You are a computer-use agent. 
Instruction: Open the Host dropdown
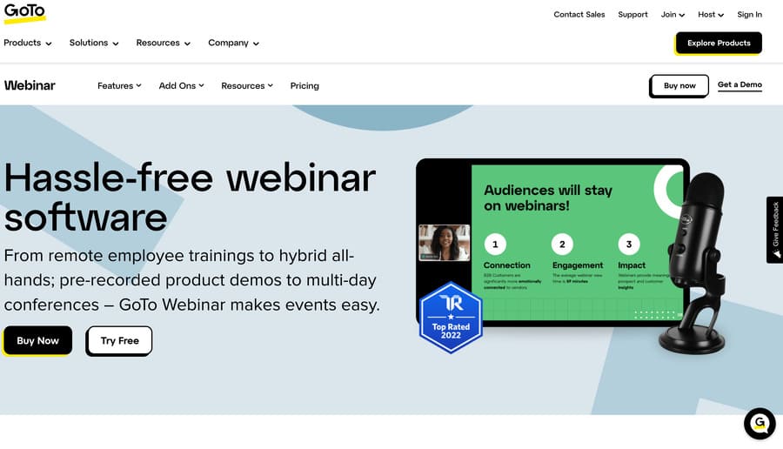(x=711, y=15)
